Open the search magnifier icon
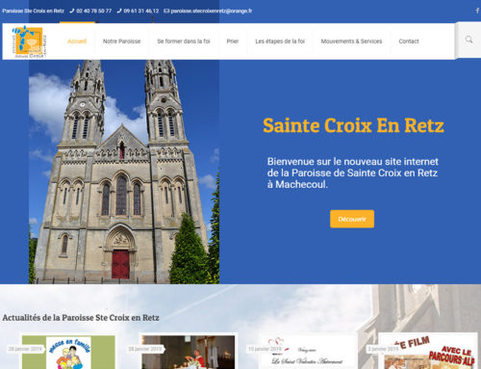 point(468,40)
